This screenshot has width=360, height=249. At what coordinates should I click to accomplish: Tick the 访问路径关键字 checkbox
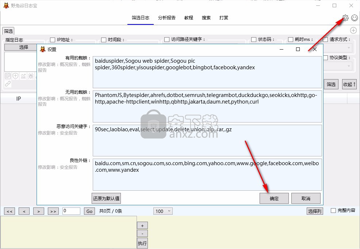point(167,39)
